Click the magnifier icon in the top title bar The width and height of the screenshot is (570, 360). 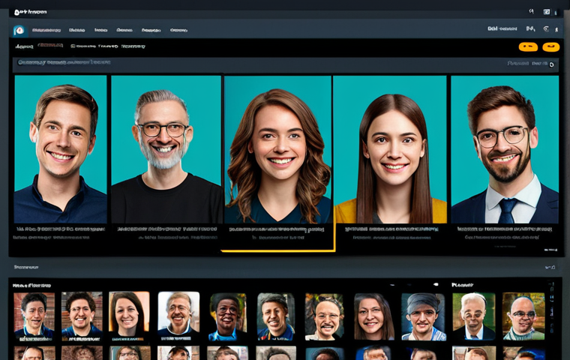(x=532, y=12)
